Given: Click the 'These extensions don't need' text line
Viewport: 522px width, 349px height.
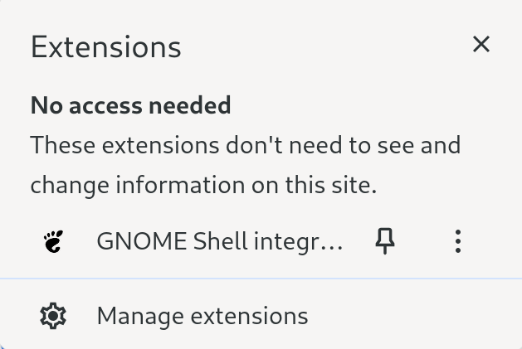Looking at the screenshot, I should click(245, 146).
